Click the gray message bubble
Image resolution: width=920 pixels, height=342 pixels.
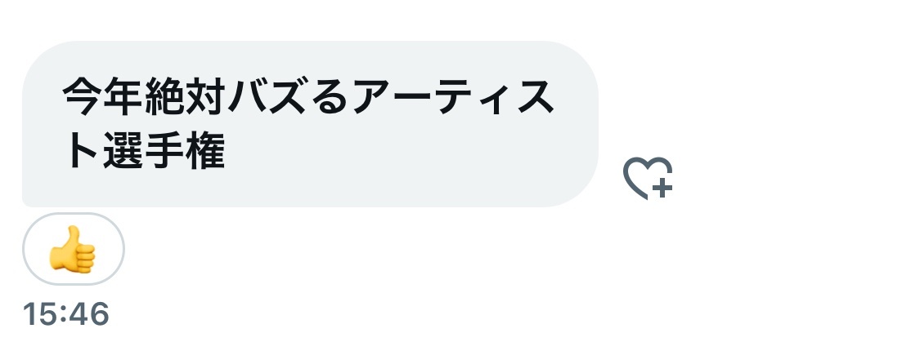310,124
